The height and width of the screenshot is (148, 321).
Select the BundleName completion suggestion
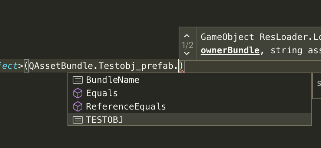190,80
